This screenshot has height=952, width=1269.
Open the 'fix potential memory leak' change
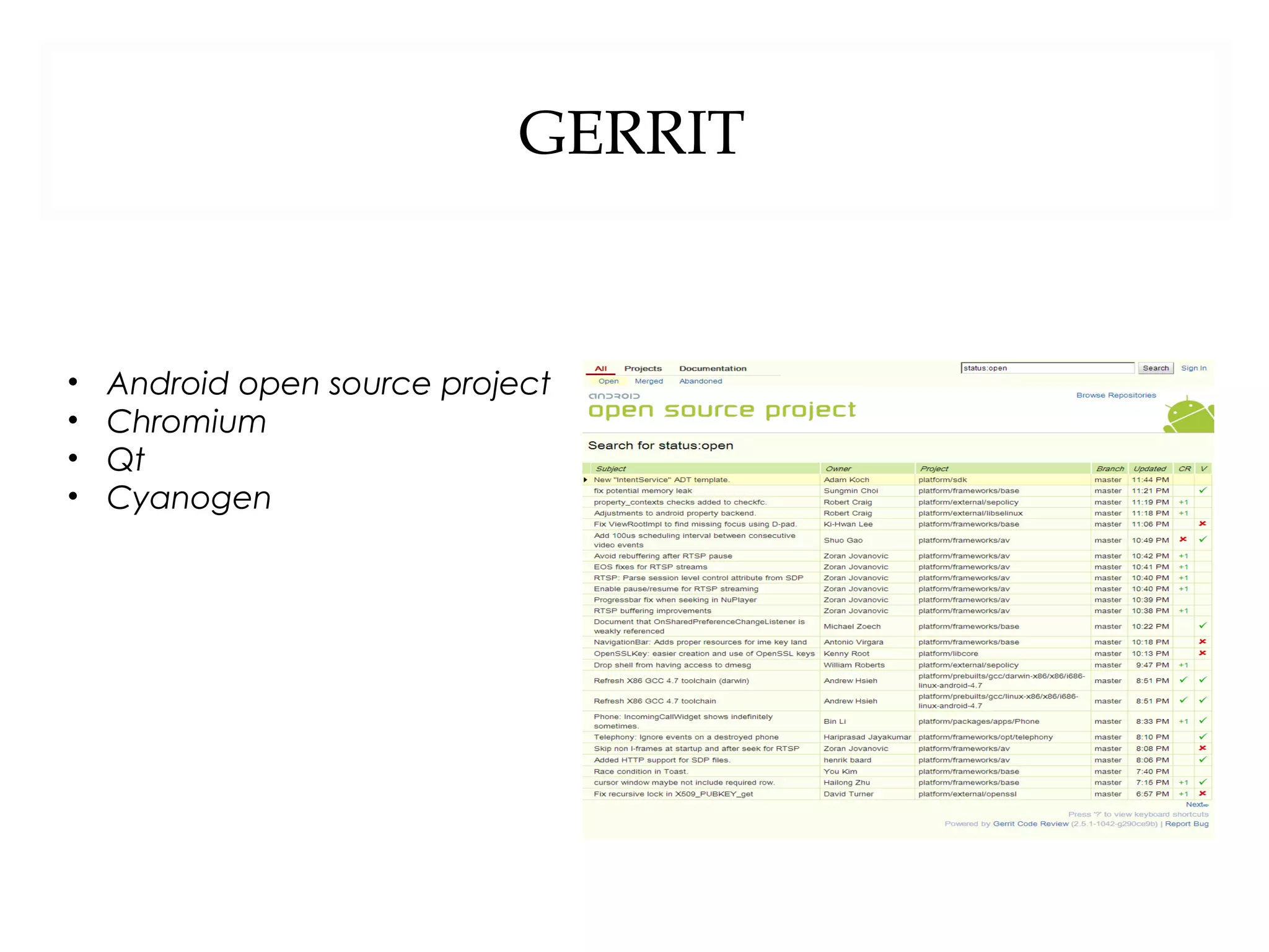tap(643, 491)
